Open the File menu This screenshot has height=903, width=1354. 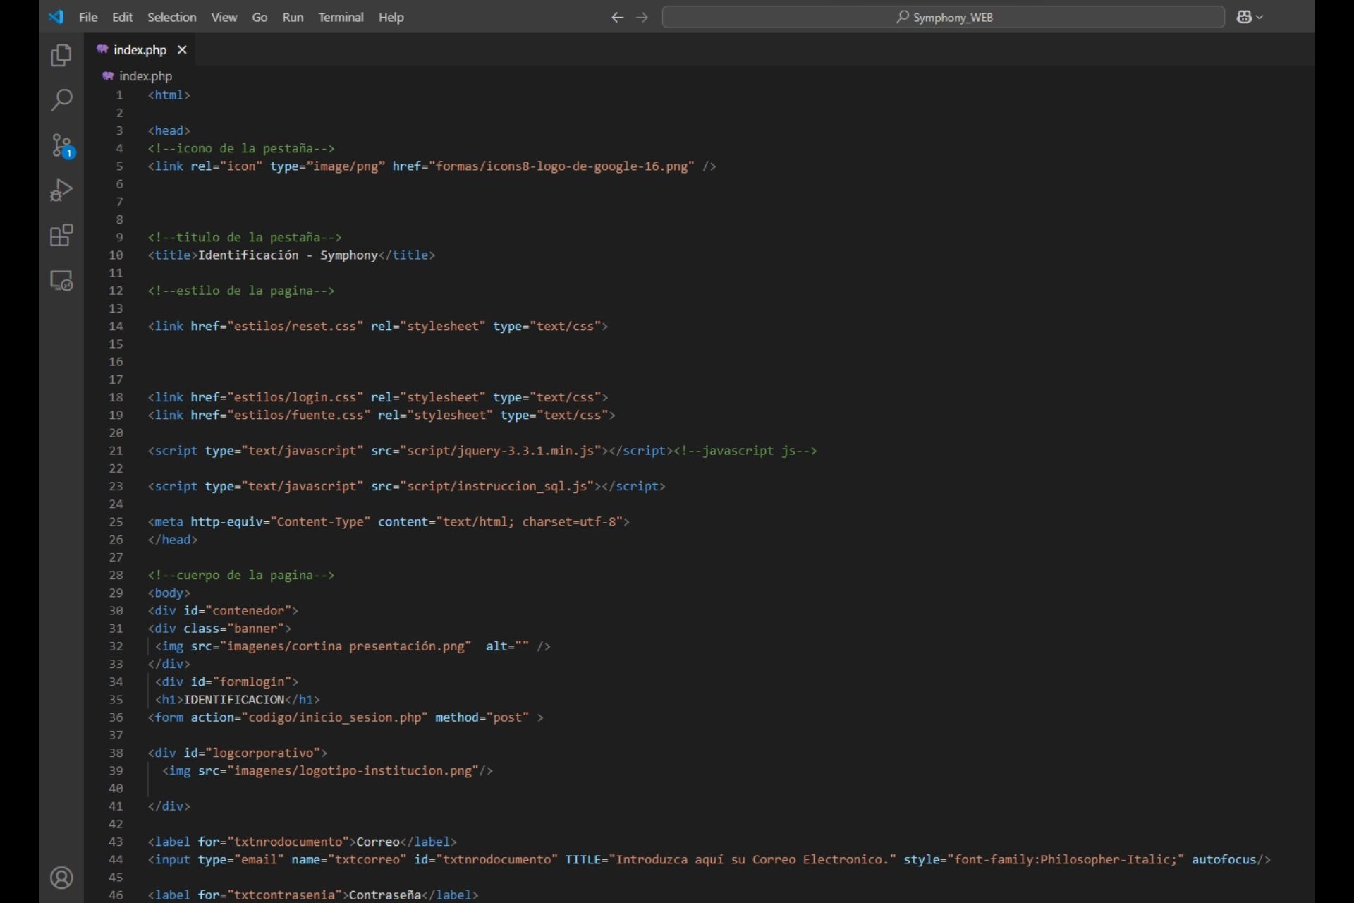tap(88, 17)
